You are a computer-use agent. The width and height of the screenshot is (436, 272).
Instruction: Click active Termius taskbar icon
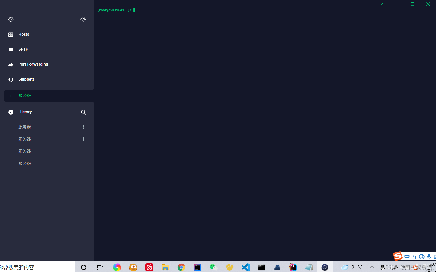coord(325,267)
